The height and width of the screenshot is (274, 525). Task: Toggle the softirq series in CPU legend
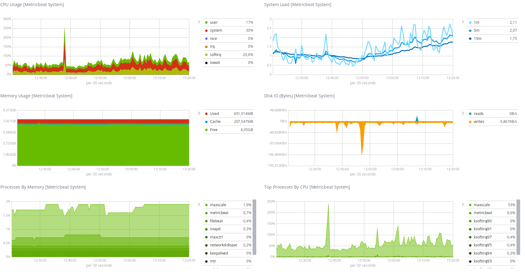215,55
